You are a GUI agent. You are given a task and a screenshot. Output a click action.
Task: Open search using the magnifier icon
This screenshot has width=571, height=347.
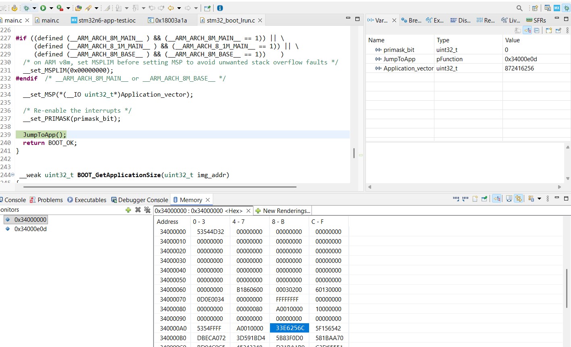click(x=519, y=8)
